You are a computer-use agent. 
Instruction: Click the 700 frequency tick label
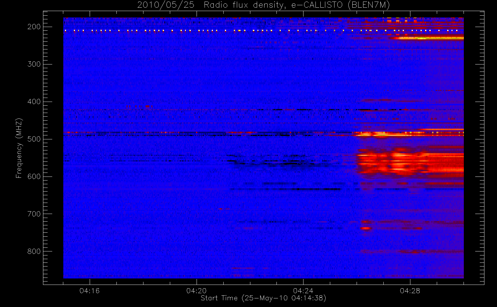click(x=34, y=214)
